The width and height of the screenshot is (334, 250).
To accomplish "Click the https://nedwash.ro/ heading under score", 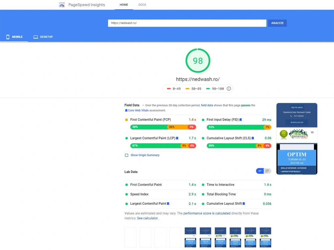I will pyautogui.click(x=198, y=79).
